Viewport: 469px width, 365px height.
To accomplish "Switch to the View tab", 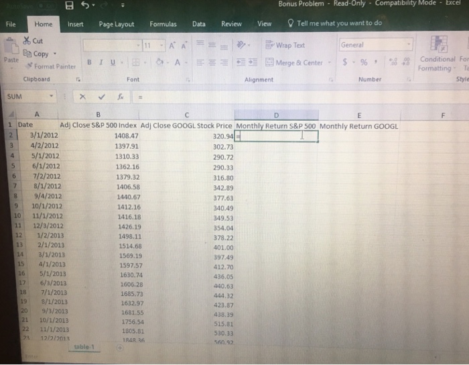I will point(264,23).
